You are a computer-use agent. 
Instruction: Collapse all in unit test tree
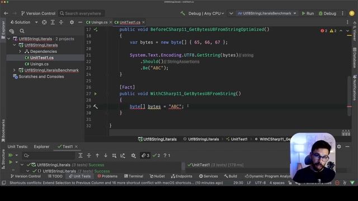[89, 155]
